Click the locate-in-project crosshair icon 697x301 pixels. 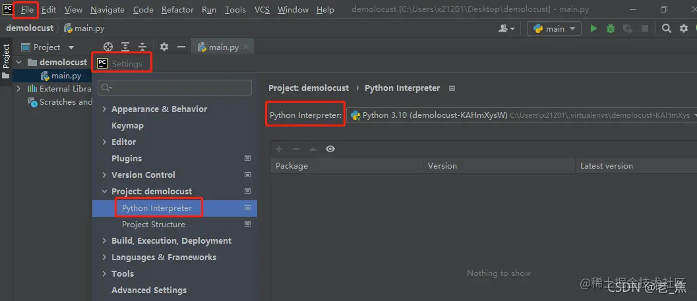click(x=108, y=47)
